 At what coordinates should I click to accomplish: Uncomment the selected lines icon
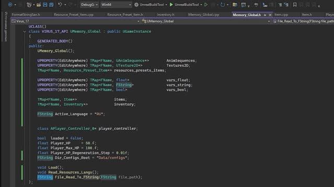[x=287, y=5]
